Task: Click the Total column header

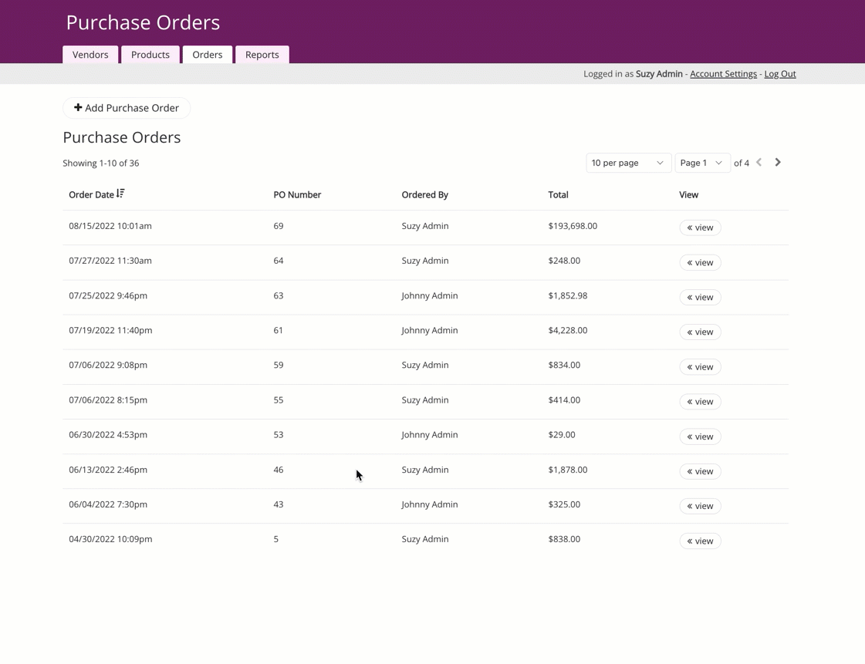Action: [558, 195]
